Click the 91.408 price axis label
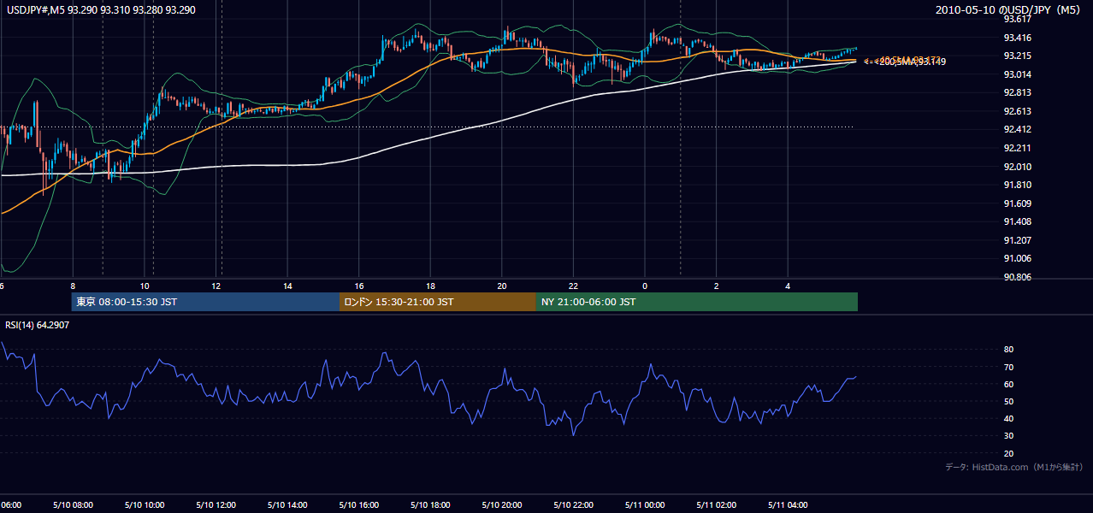Screen dimensions: 1093x513 [1019, 221]
